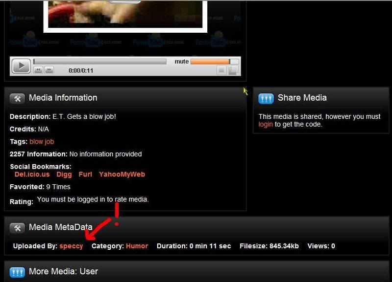Click the fullscreen icon in the player
The width and height of the screenshot is (392, 282).
[233, 70]
